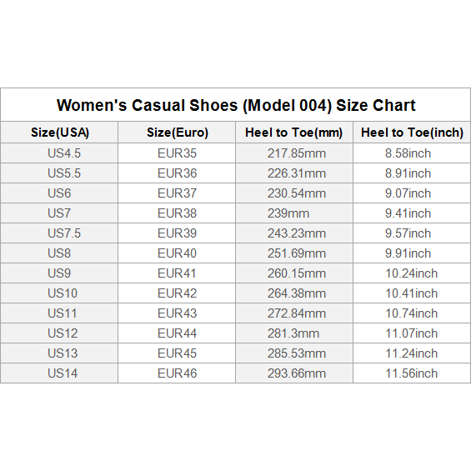
Task: Click the 260.15mm measurement cell
Action: 294,273
